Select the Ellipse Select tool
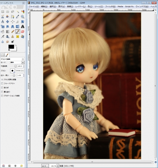This screenshot has width=158, height=168. point(7,12)
